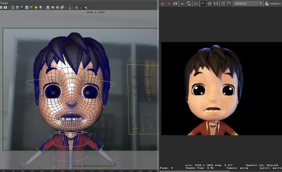Image resolution: width=282 pixels, height=172 pixels.
Task: Click the wireframe shading icon
Action: tap(13, 7)
